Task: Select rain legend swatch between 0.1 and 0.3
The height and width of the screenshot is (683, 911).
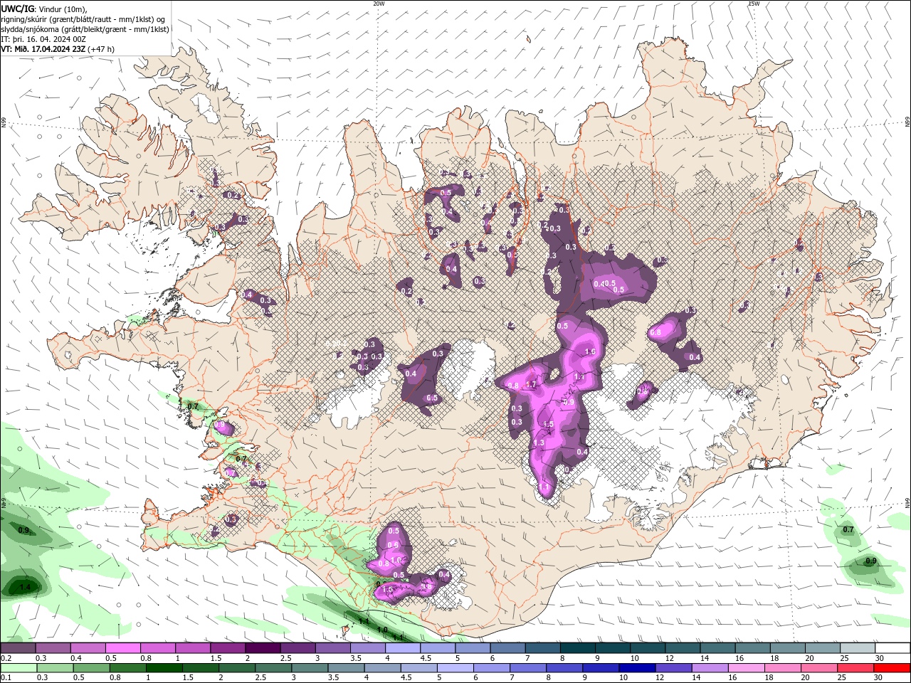Action: [x=19, y=668]
